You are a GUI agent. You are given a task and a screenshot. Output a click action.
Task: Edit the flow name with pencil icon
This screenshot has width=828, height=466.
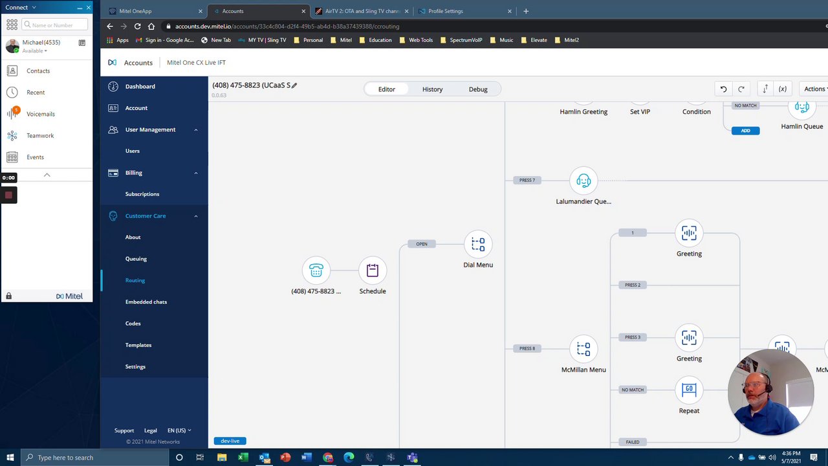coord(294,85)
